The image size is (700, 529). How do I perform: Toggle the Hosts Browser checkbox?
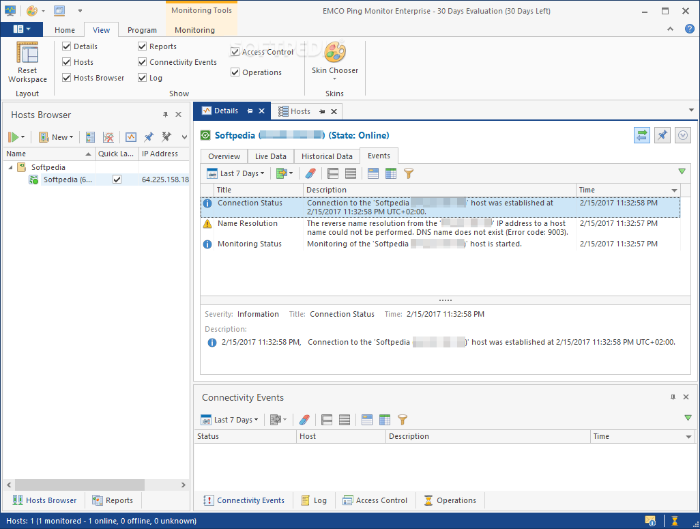66,77
